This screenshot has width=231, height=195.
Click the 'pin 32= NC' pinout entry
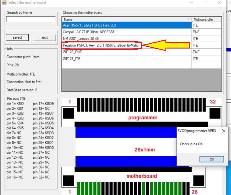click(x=41, y=177)
